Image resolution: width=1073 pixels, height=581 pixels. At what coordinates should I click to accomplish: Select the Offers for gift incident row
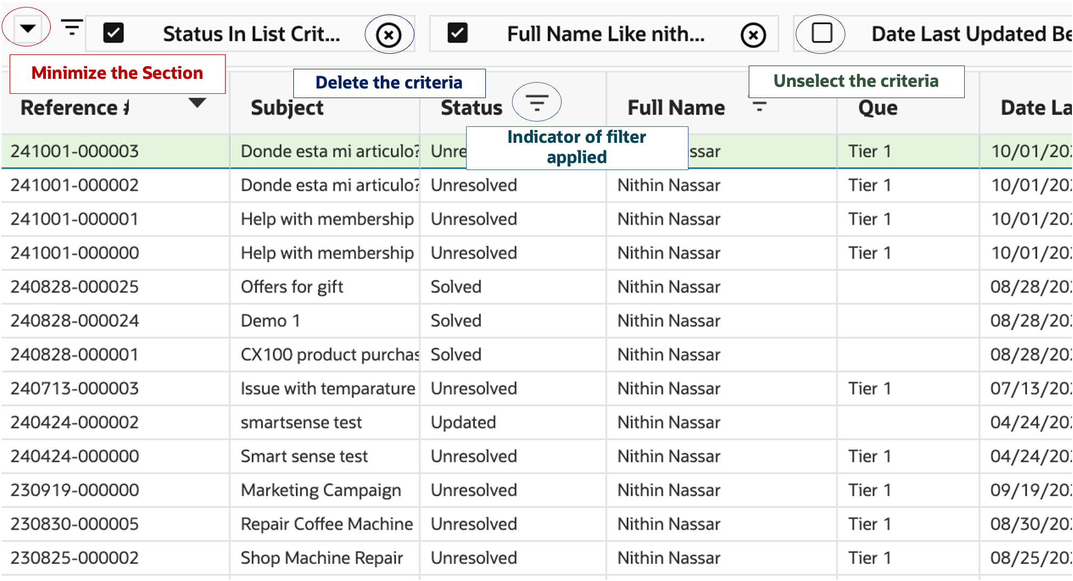point(292,287)
